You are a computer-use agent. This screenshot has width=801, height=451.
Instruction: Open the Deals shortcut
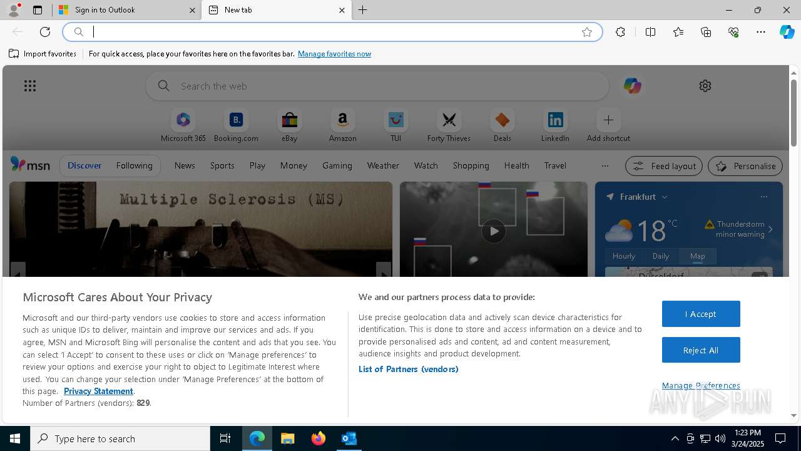[502, 126]
